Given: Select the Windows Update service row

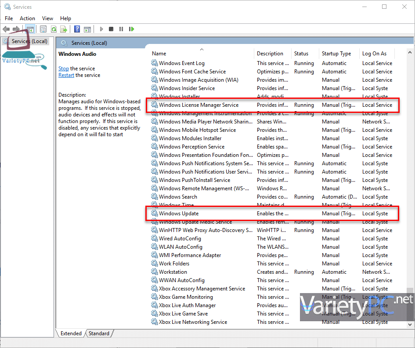Looking at the screenshot, I should (x=272, y=214).
